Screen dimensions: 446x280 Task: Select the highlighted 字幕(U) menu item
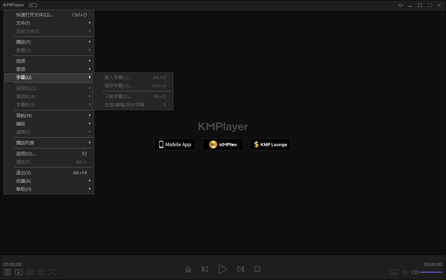coord(49,77)
